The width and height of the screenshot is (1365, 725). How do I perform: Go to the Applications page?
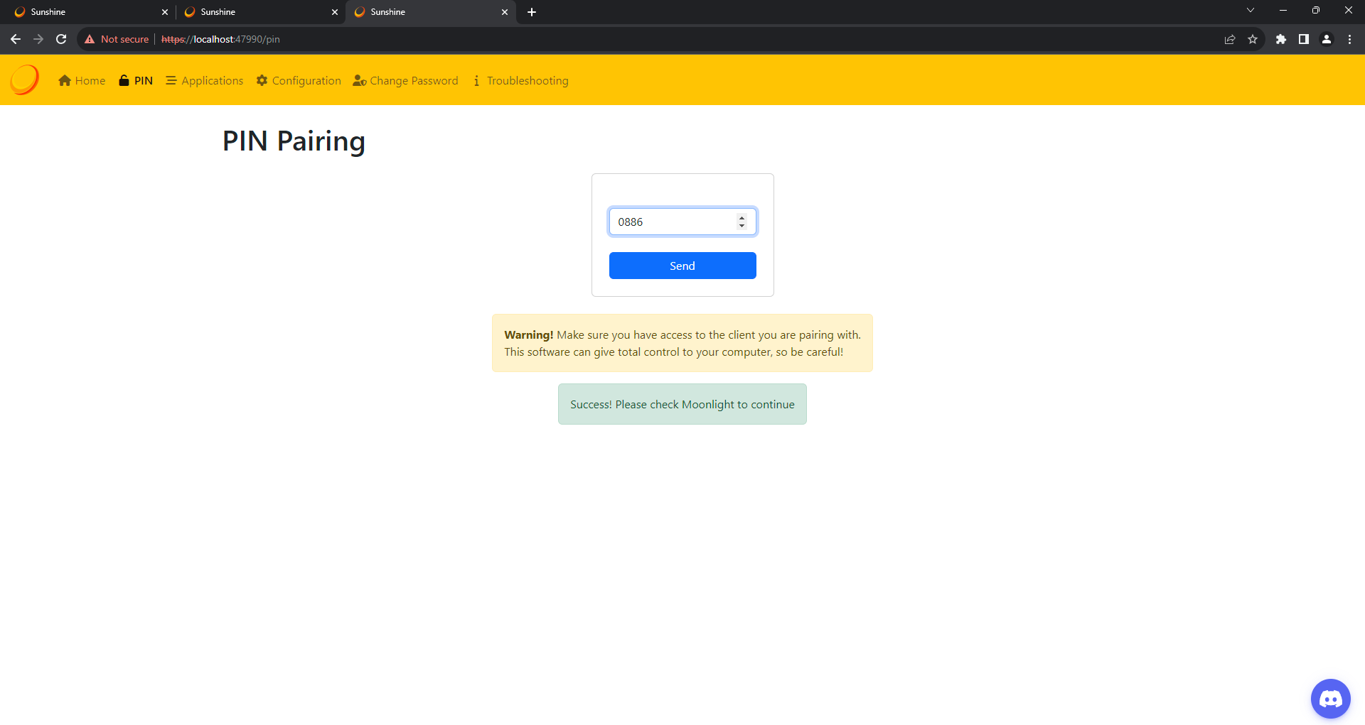[x=205, y=81]
